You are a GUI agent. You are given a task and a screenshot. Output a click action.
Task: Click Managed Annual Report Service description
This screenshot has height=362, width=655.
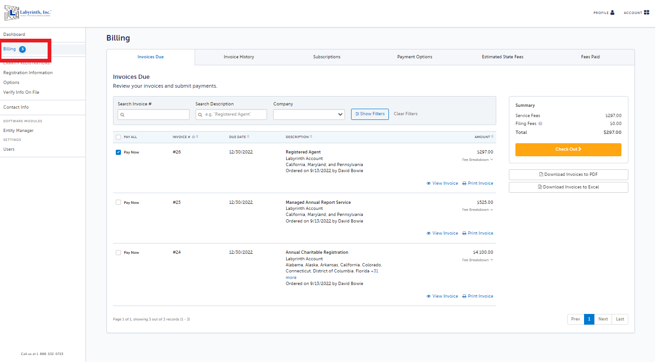coord(318,202)
